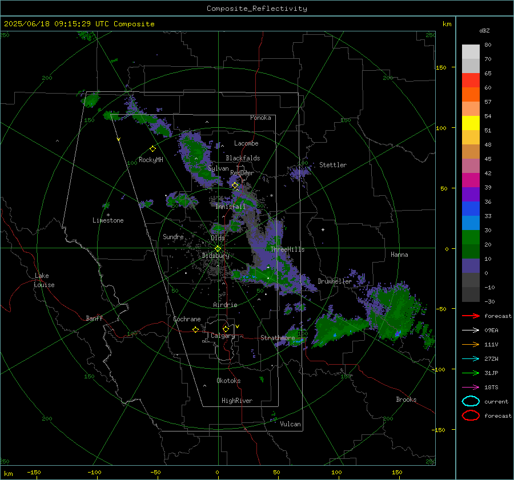Click the Sundre label
Image resolution: width=514 pixels, height=480 pixels.
tap(173, 236)
